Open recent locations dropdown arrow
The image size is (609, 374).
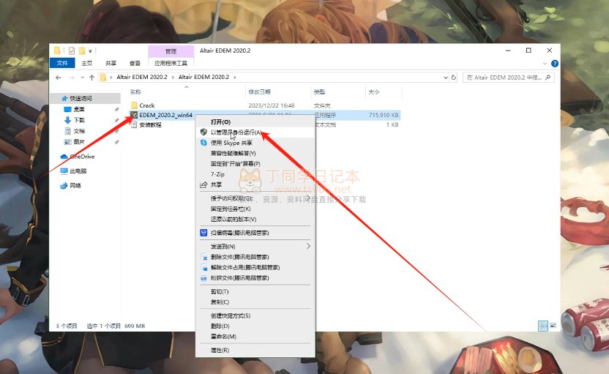pos(82,78)
